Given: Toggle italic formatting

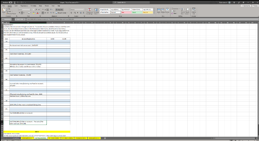Looking at the screenshot, I should click(x=22, y=13).
